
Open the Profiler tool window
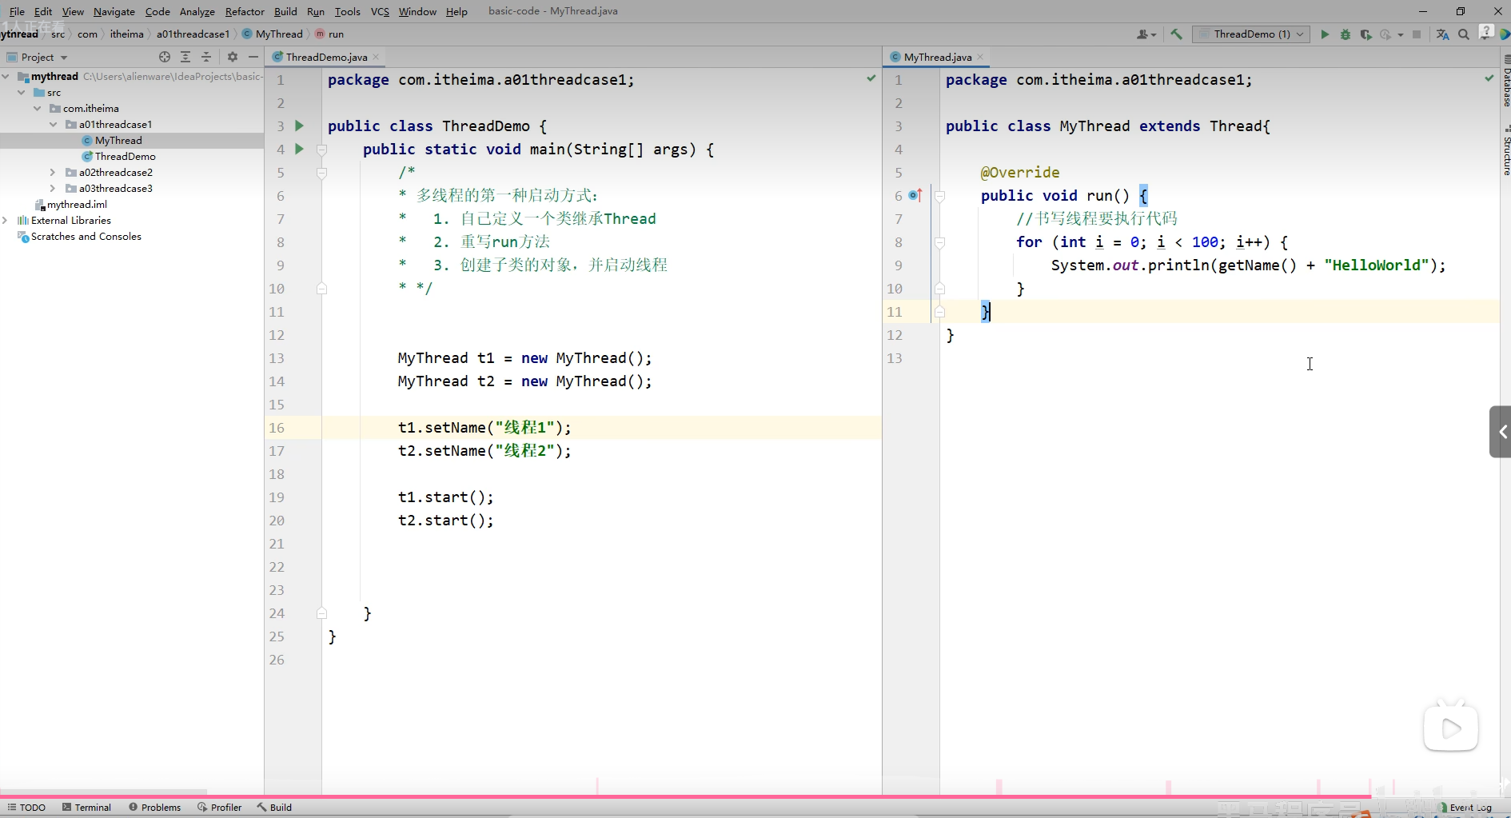(x=220, y=807)
